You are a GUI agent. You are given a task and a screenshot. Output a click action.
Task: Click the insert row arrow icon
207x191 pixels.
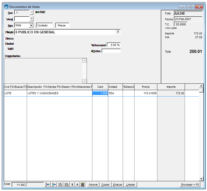pyautogui.click(x=47, y=185)
